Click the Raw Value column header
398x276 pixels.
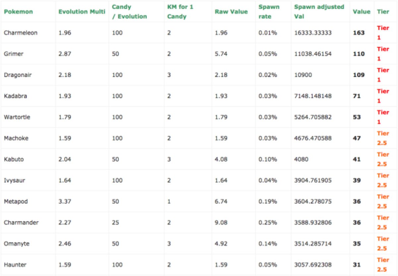tap(231, 12)
